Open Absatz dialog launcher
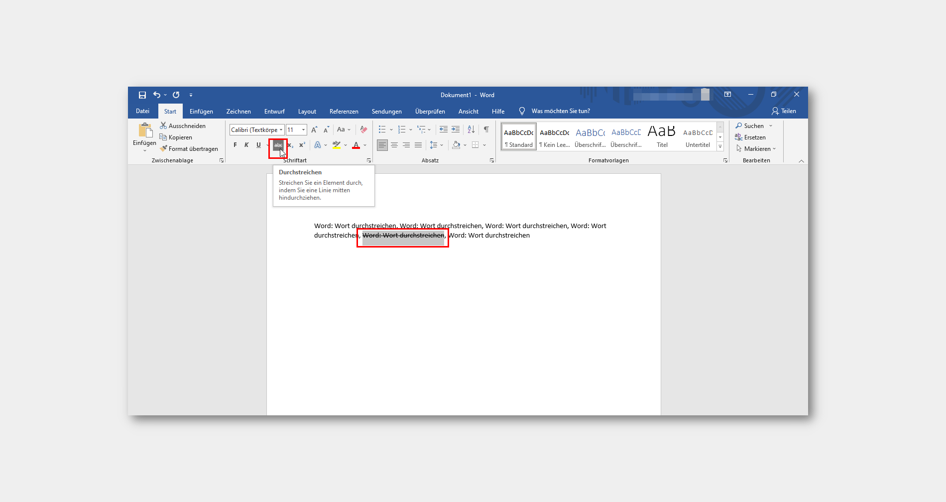Screen dimensions: 946x502 click(492, 160)
